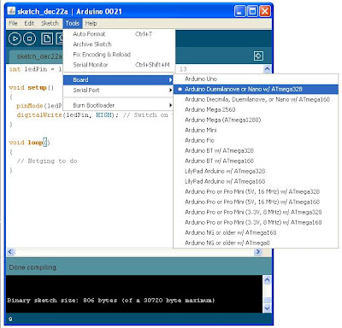Expand the Serial Port submenu
The height and width of the screenshot is (328, 342).
pyautogui.click(x=118, y=91)
